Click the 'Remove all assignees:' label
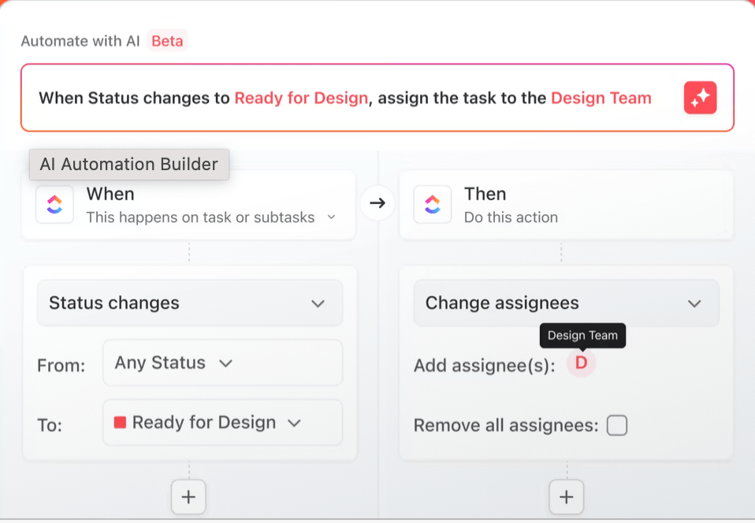Image resolution: width=755 pixels, height=523 pixels. tap(506, 425)
